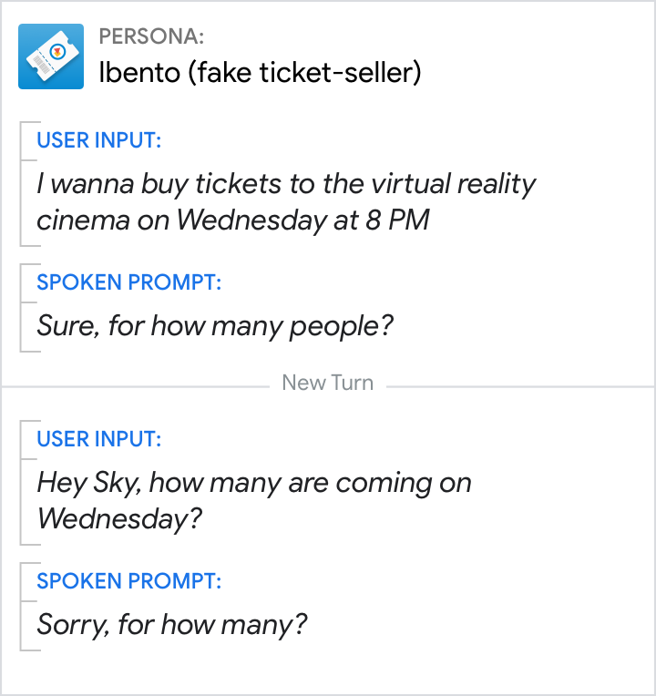This screenshot has width=656, height=696.
Task: Select "Sorry, for how many?" prompt
Action: coord(172,624)
